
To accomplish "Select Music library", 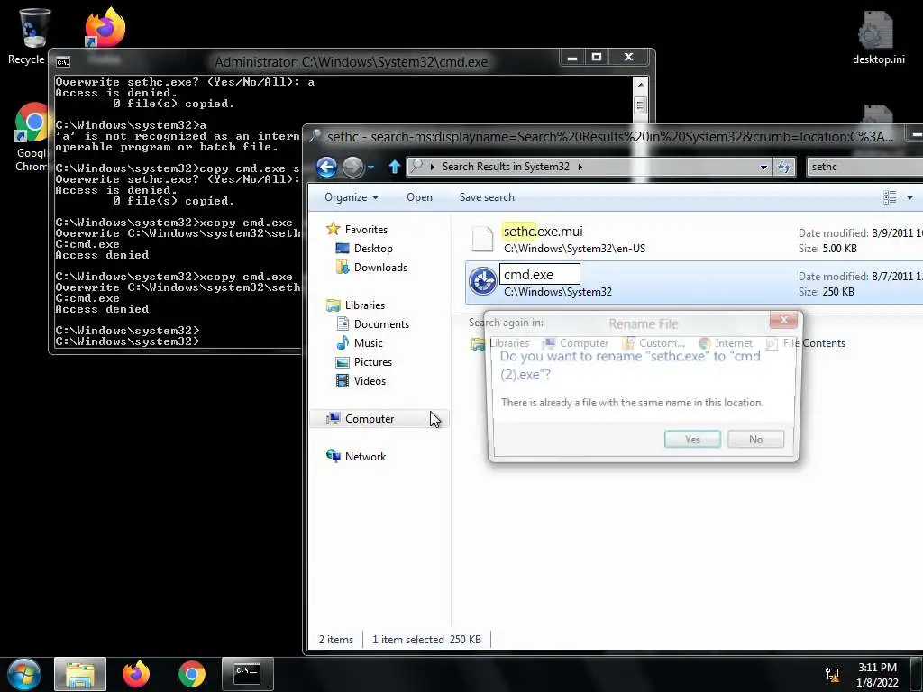I will (x=368, y=343).
